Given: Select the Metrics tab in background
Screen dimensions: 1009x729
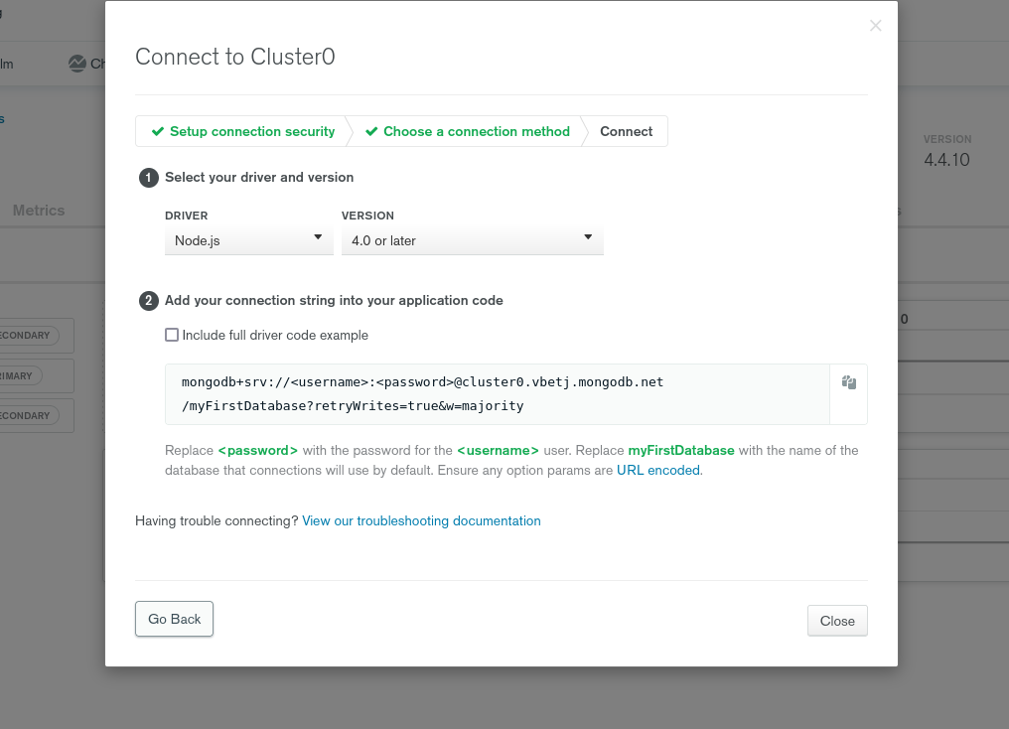Looking at the screenshot, I should pos(39,211).
